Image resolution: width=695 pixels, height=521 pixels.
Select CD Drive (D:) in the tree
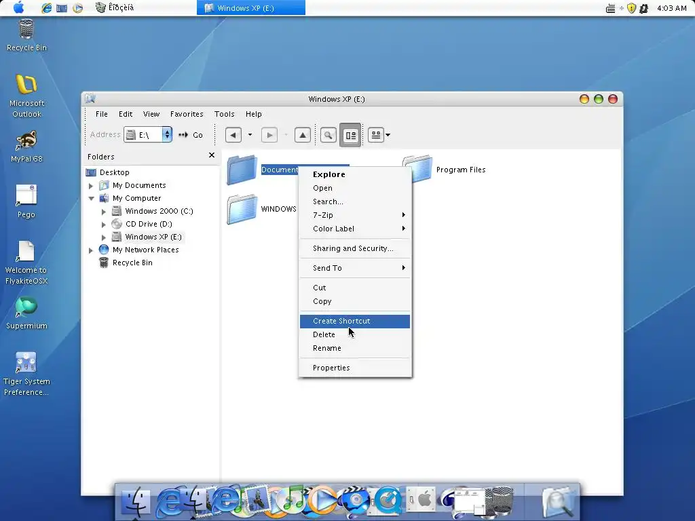[149, 224]
